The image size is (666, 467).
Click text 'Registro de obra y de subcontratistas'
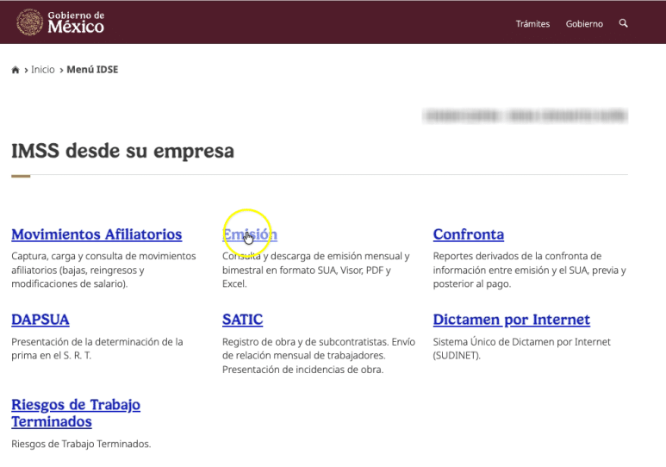[319, 356]
